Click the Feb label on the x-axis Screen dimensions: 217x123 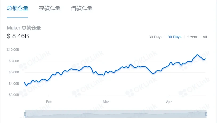(49, 101)
